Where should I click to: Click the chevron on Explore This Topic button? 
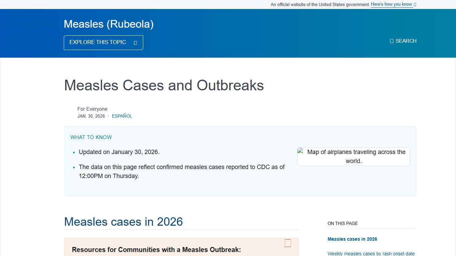pyautogui.click(x=135, y=43)
